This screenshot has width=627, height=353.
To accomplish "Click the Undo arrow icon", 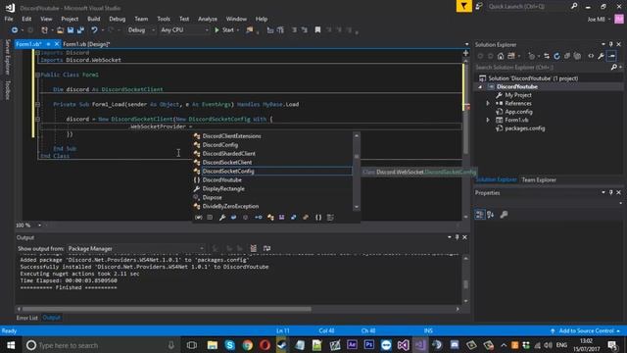I will tap(94, 30).
